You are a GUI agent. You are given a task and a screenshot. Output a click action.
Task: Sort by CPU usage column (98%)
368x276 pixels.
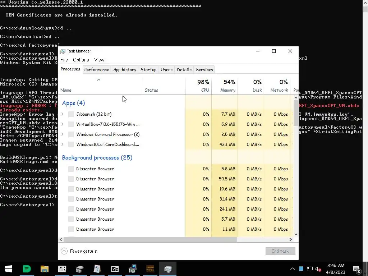click(198, 86)
